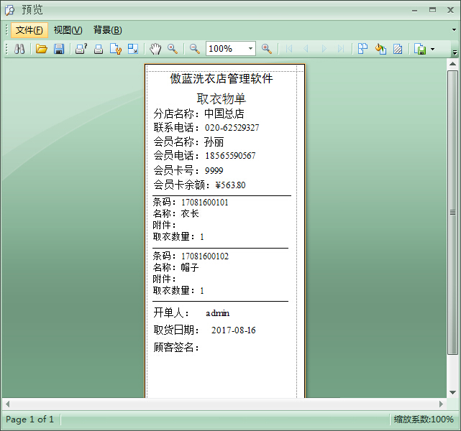The image size is (461, 431).
Task: Click the item name 帽子
Action: pos(190,267)
